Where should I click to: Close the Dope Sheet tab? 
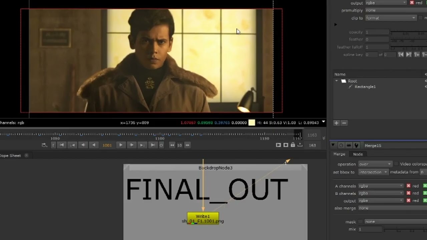click(x=26, y=155)
